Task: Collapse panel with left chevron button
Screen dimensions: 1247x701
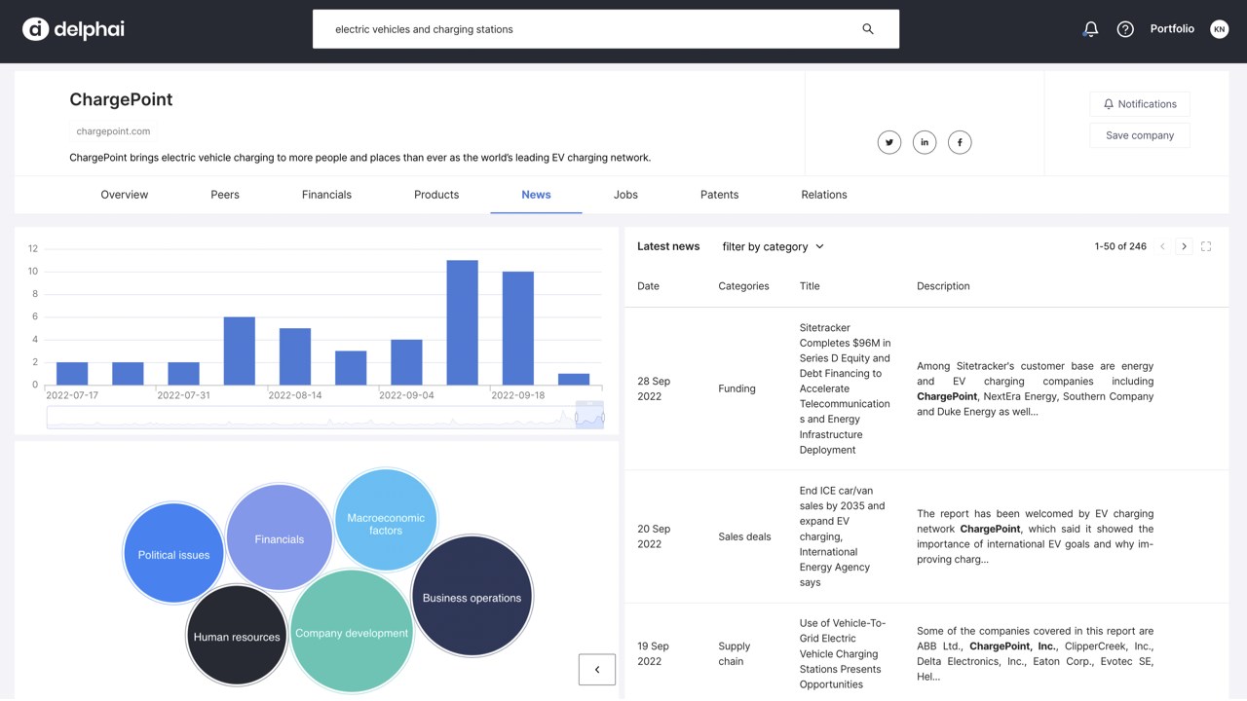Action: pos(597,670)
